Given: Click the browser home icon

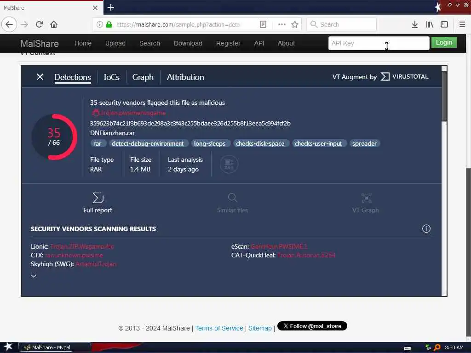Looking at the screenshot, I should tap(54, 24).
